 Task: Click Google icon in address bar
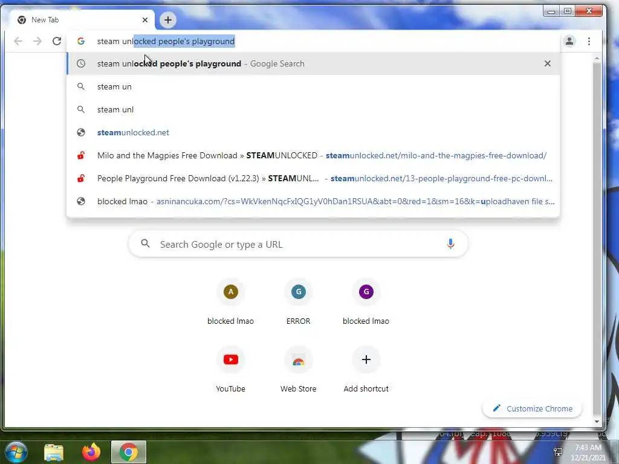tap(81, 41)
